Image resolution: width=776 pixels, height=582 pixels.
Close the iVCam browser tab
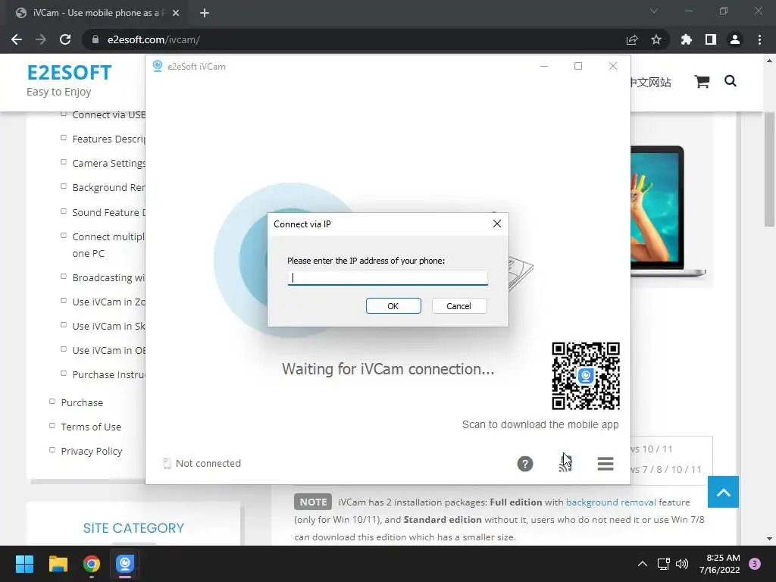tap(176, 13)
